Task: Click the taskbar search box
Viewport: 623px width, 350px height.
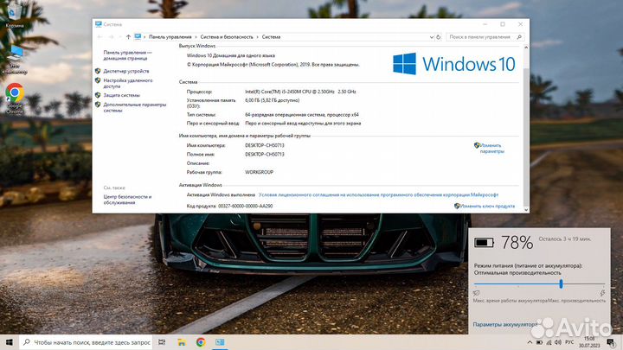Action: pyautogui.click(x=86, y=342)
